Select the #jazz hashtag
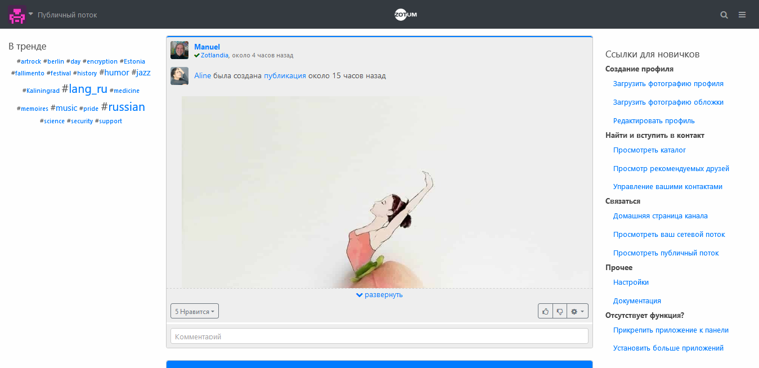Viewport: 759px width, 368px height. click(x=141, y=73)
